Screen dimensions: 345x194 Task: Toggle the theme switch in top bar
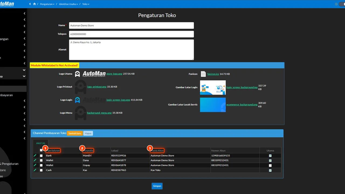pos(341,4)
